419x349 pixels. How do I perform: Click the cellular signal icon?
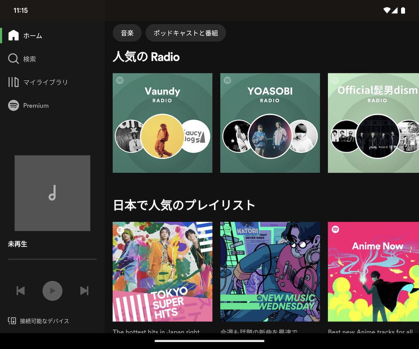(x=395, y=10)
